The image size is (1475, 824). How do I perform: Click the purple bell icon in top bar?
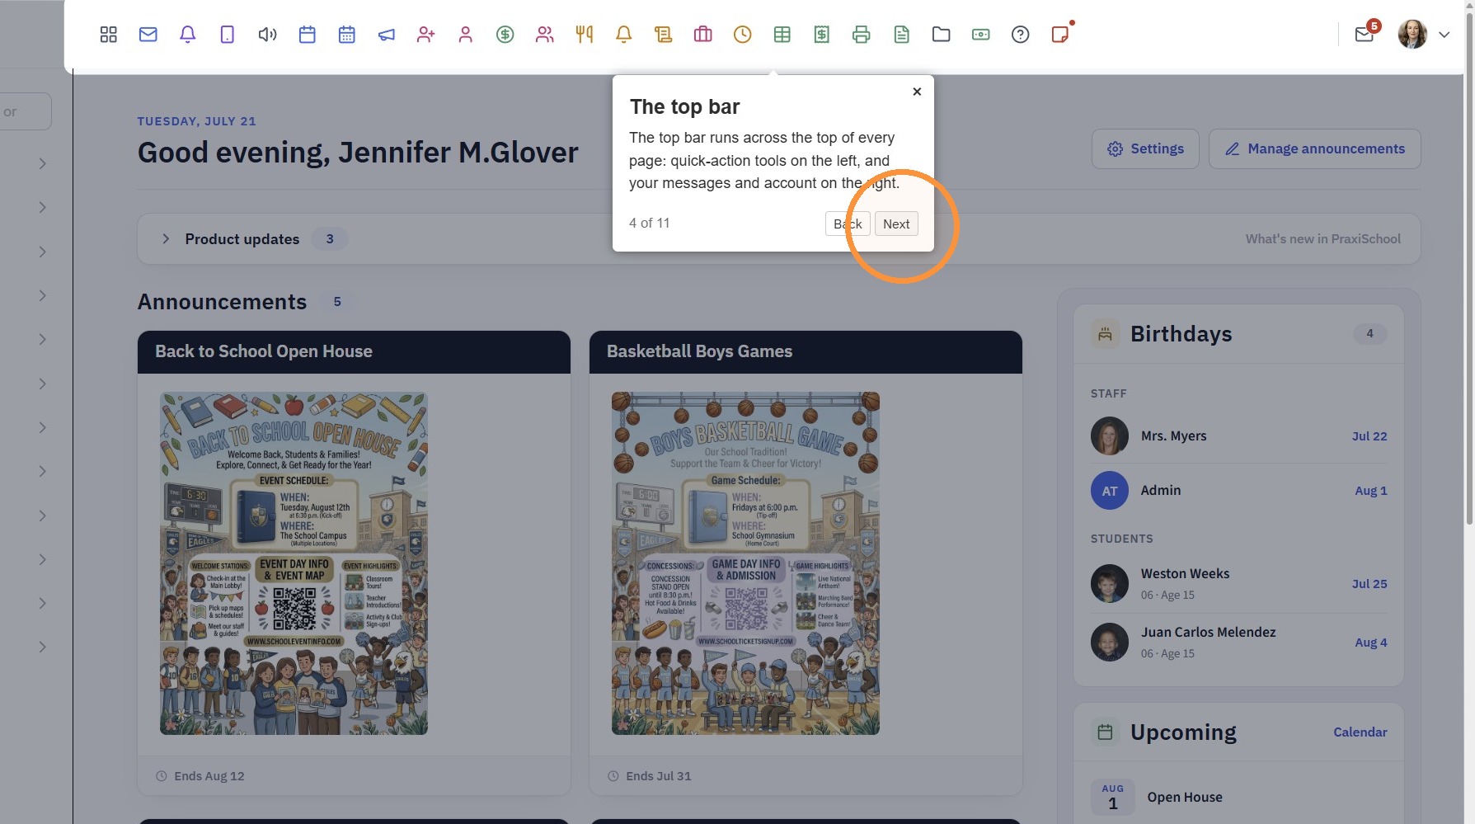[188, 35]
